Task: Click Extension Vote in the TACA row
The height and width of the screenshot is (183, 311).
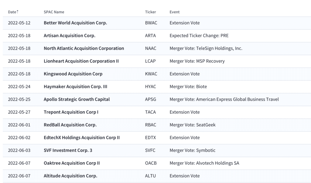Action: click(185, 112)
